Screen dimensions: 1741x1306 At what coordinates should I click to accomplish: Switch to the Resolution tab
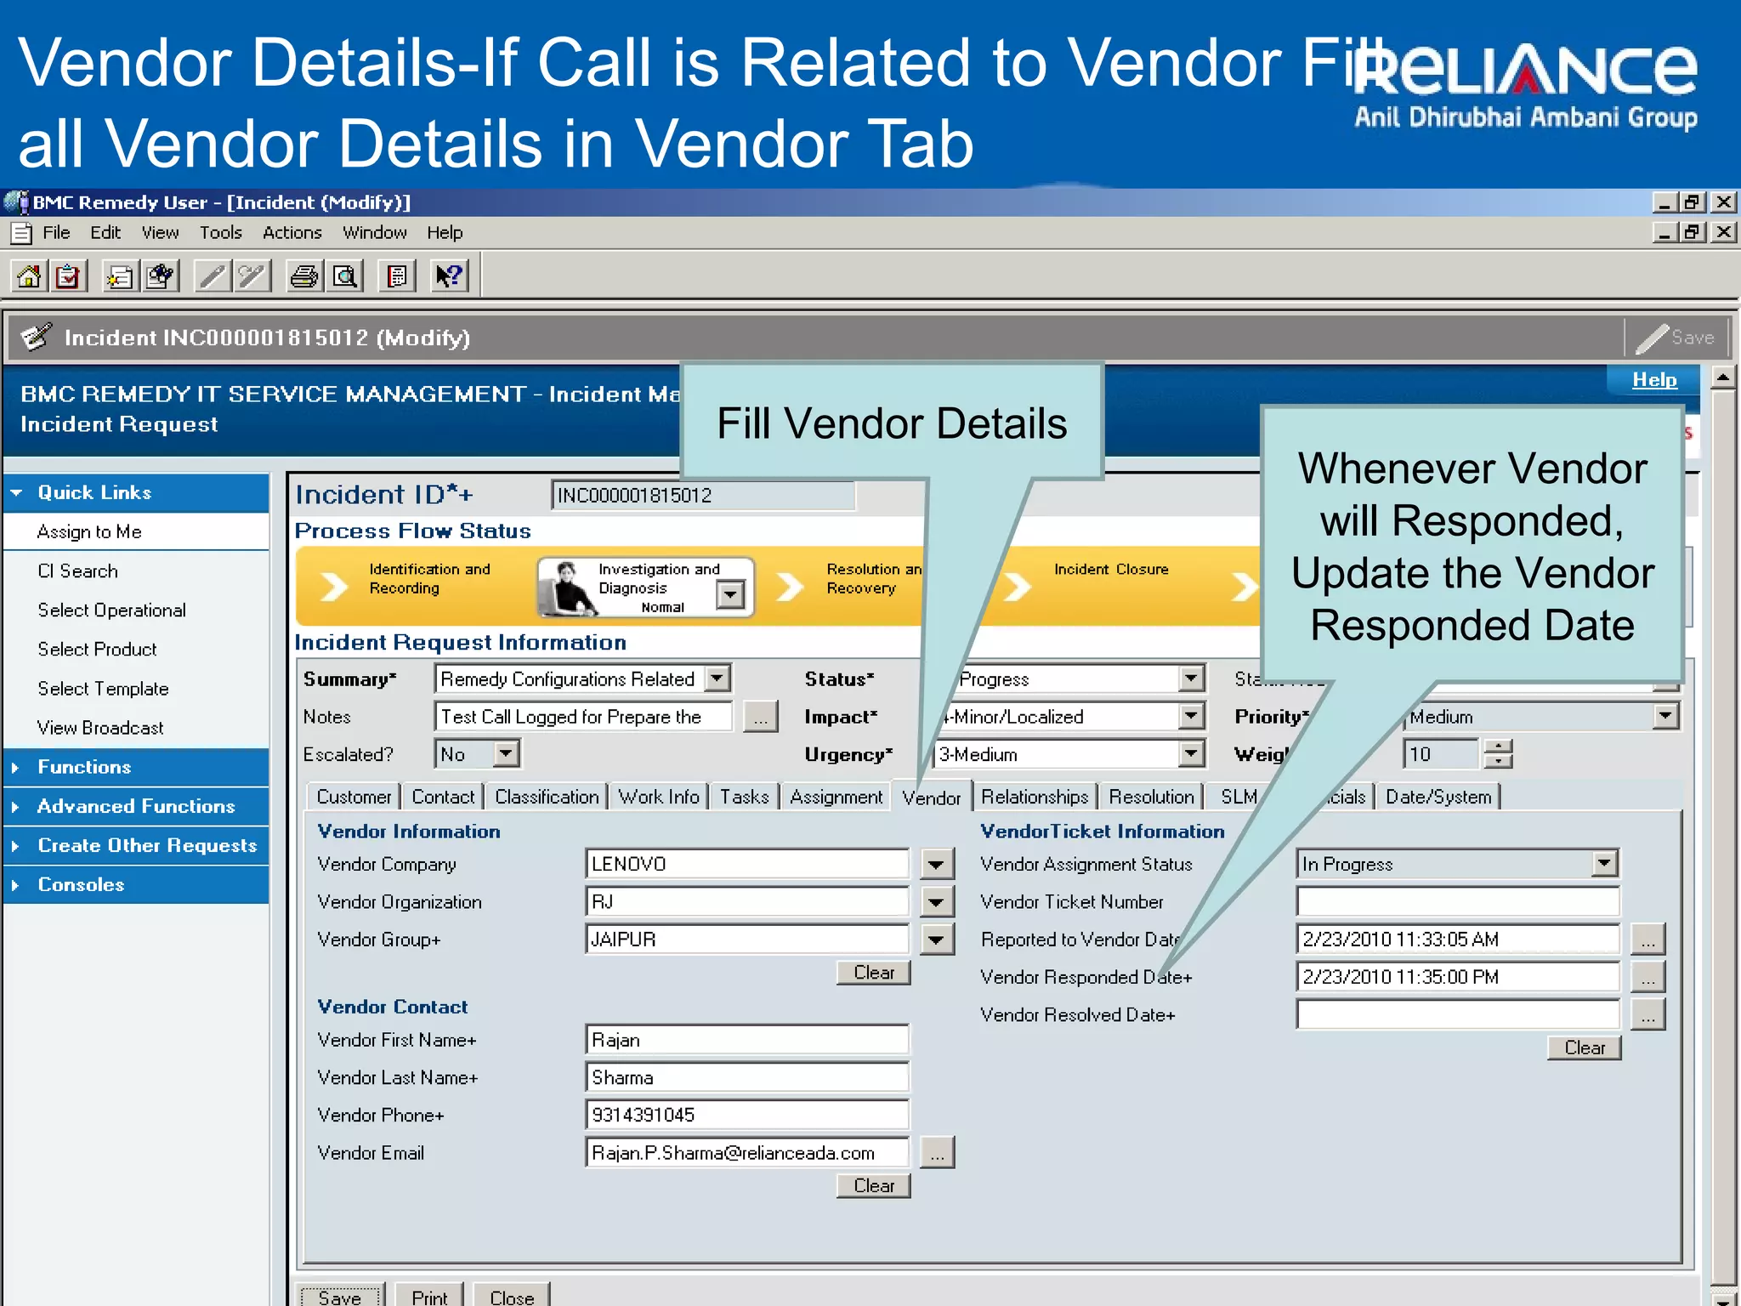coord(1151,797)
